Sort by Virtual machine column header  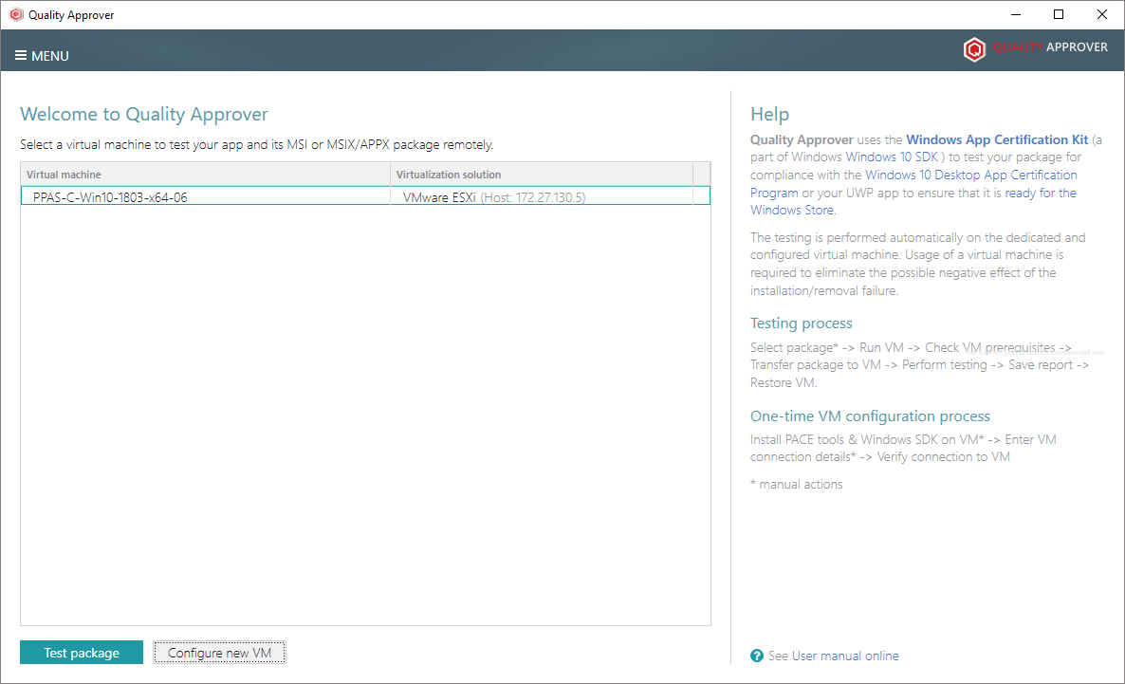pyautogui.click(x=205, y=175)
